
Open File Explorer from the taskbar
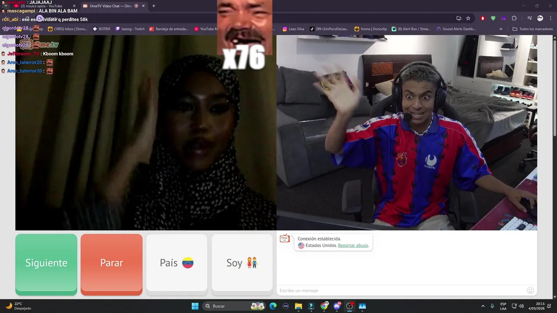point(299,306)
